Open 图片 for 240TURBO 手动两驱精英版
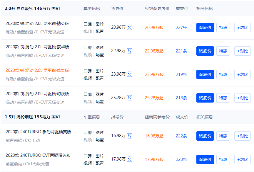254x172 pixels. [100, 132]
